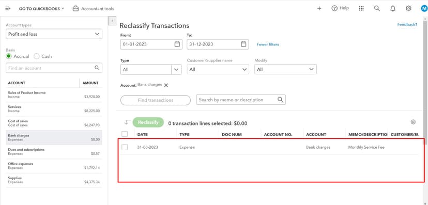
Task: Open the apps grid icon
Action: click(x=361, y=8)
